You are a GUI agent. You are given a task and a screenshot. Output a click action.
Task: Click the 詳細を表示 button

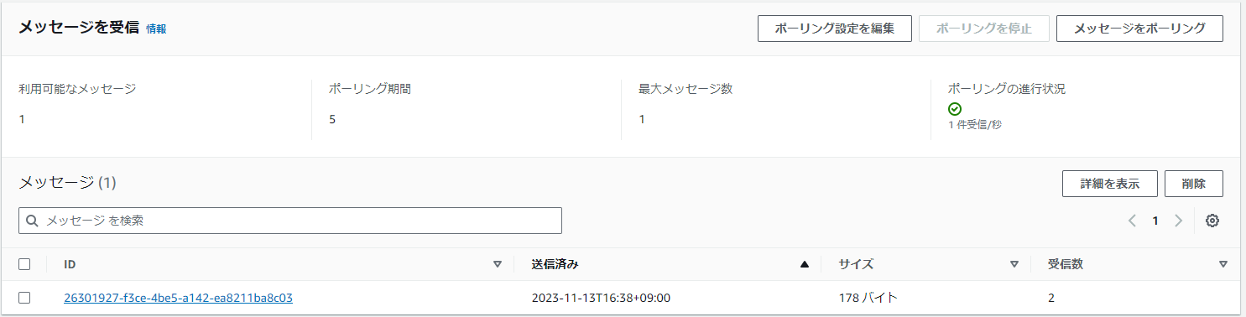pos(1110,184)
